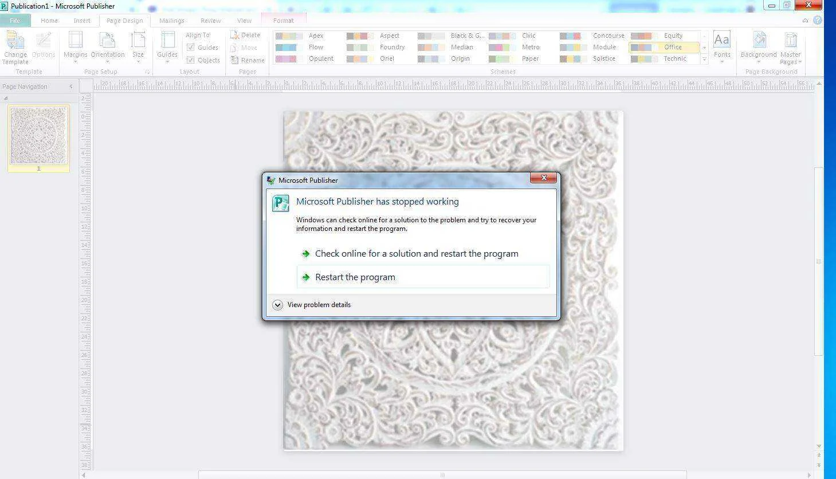The height and width of the screenshot is (479, 836).
Task: Click the horizontal scrollbar at the bottom
Action: (x=442, y=475)
